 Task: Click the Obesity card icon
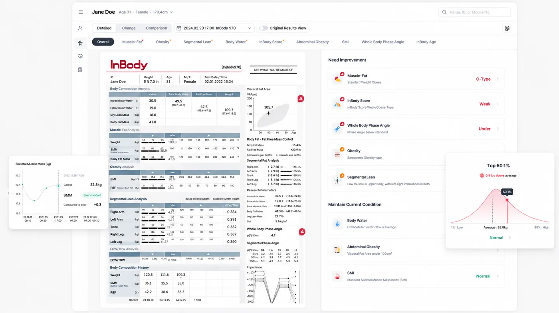(x=338, y=154)
